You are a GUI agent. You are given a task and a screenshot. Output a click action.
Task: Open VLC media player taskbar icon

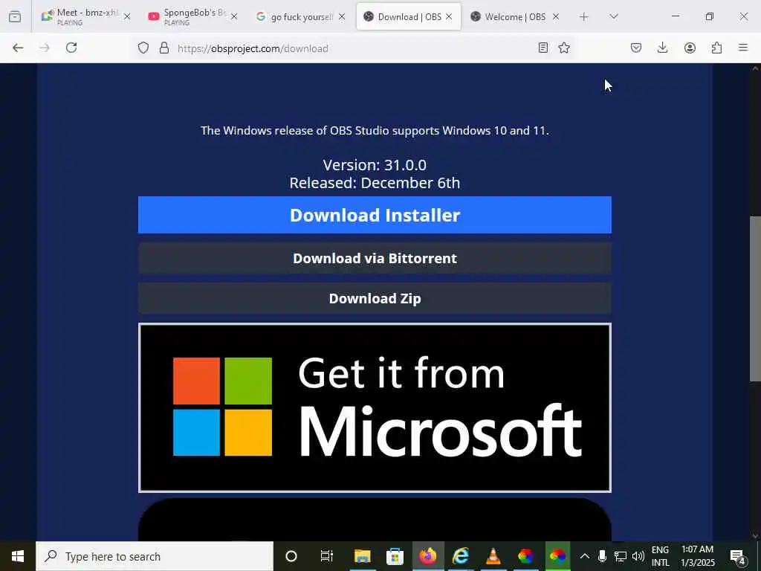pyautogui.click(x=493, y=556)
